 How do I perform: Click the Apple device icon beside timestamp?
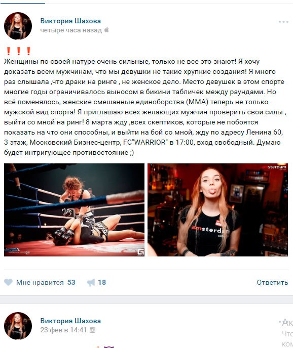pos(106,30)
